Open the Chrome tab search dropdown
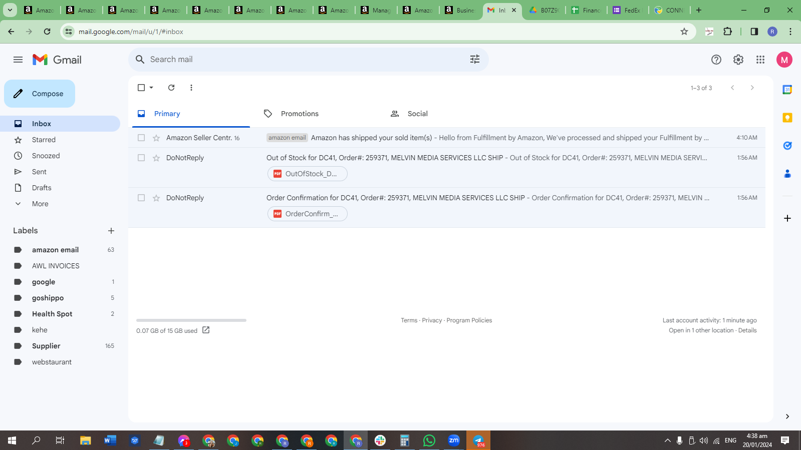 point(10,10)
